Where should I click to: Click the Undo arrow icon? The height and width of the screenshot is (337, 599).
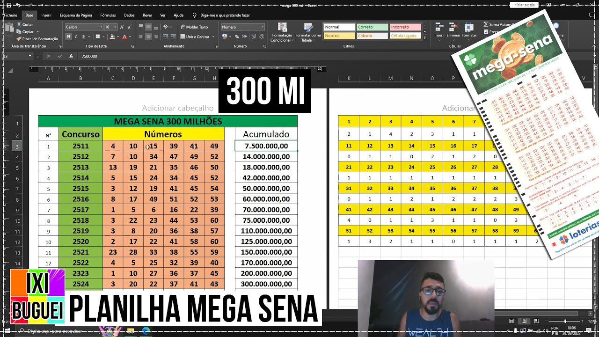[18, 6]
